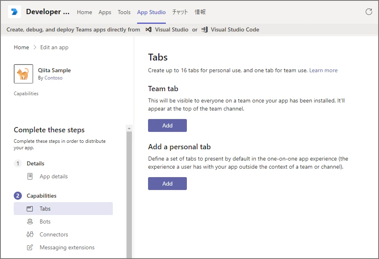
Task: Click the Qiita Sample app name
Action: [x=54, y=70]
